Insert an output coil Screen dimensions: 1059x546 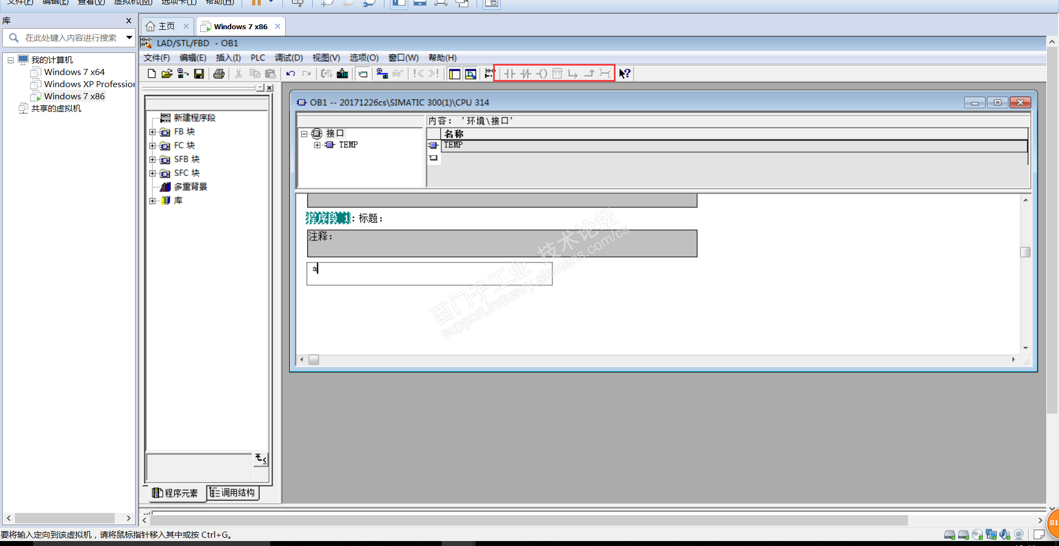tap(542, 73)
